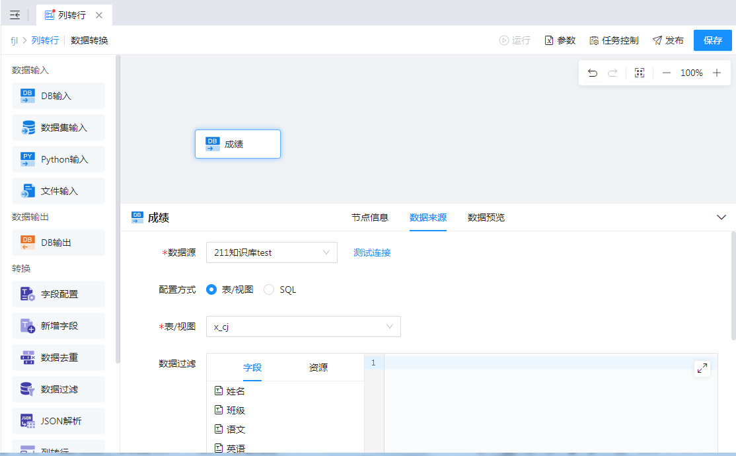Image resolution: width=736 pixels, height=456 pixels.
Task: Zoom in with the plus icon
Action: pos(717,73)
